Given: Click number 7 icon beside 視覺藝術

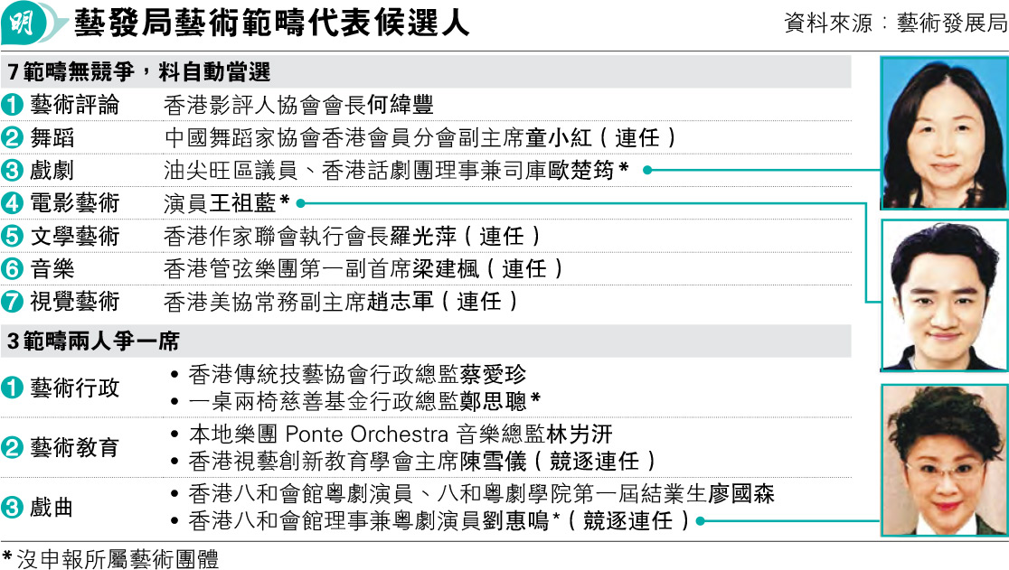Looking at the screenshot, I should click(x=13, y=301).
